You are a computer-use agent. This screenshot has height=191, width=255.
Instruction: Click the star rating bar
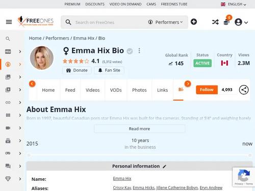coord(76,61)
